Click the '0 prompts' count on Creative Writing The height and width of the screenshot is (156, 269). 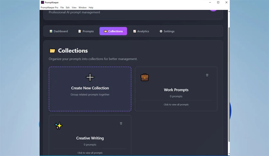click(x=90, y=145)
